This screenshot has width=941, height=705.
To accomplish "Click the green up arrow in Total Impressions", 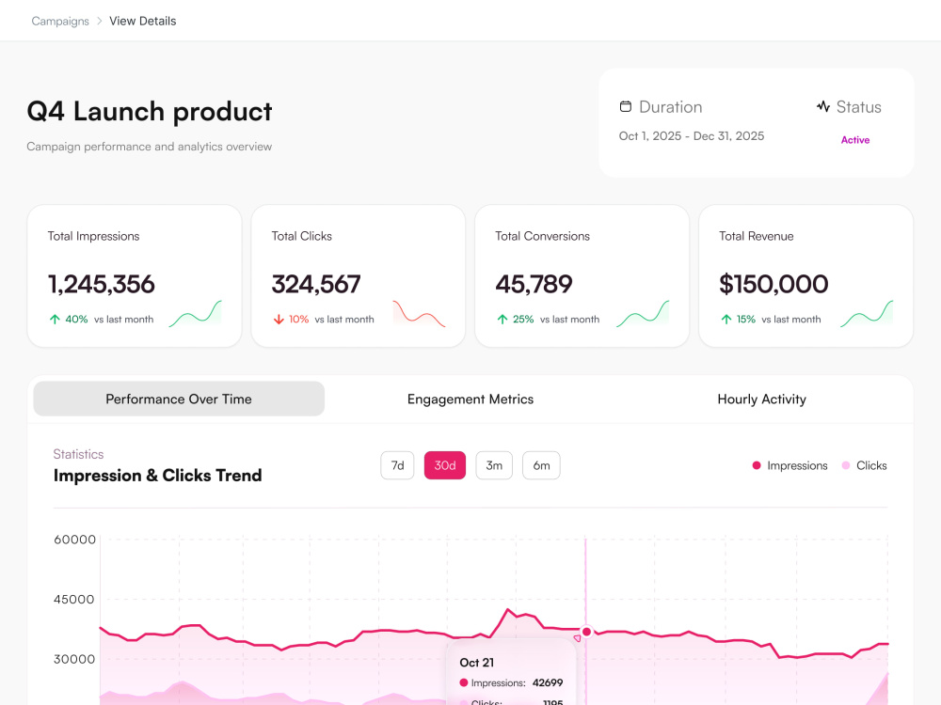I will pyautogui.click(x=55, y=319).
